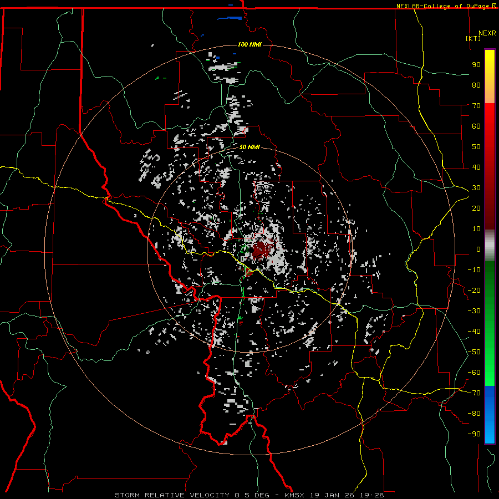
Task: Select the positive 10 legend value
Action: [476, 229]
